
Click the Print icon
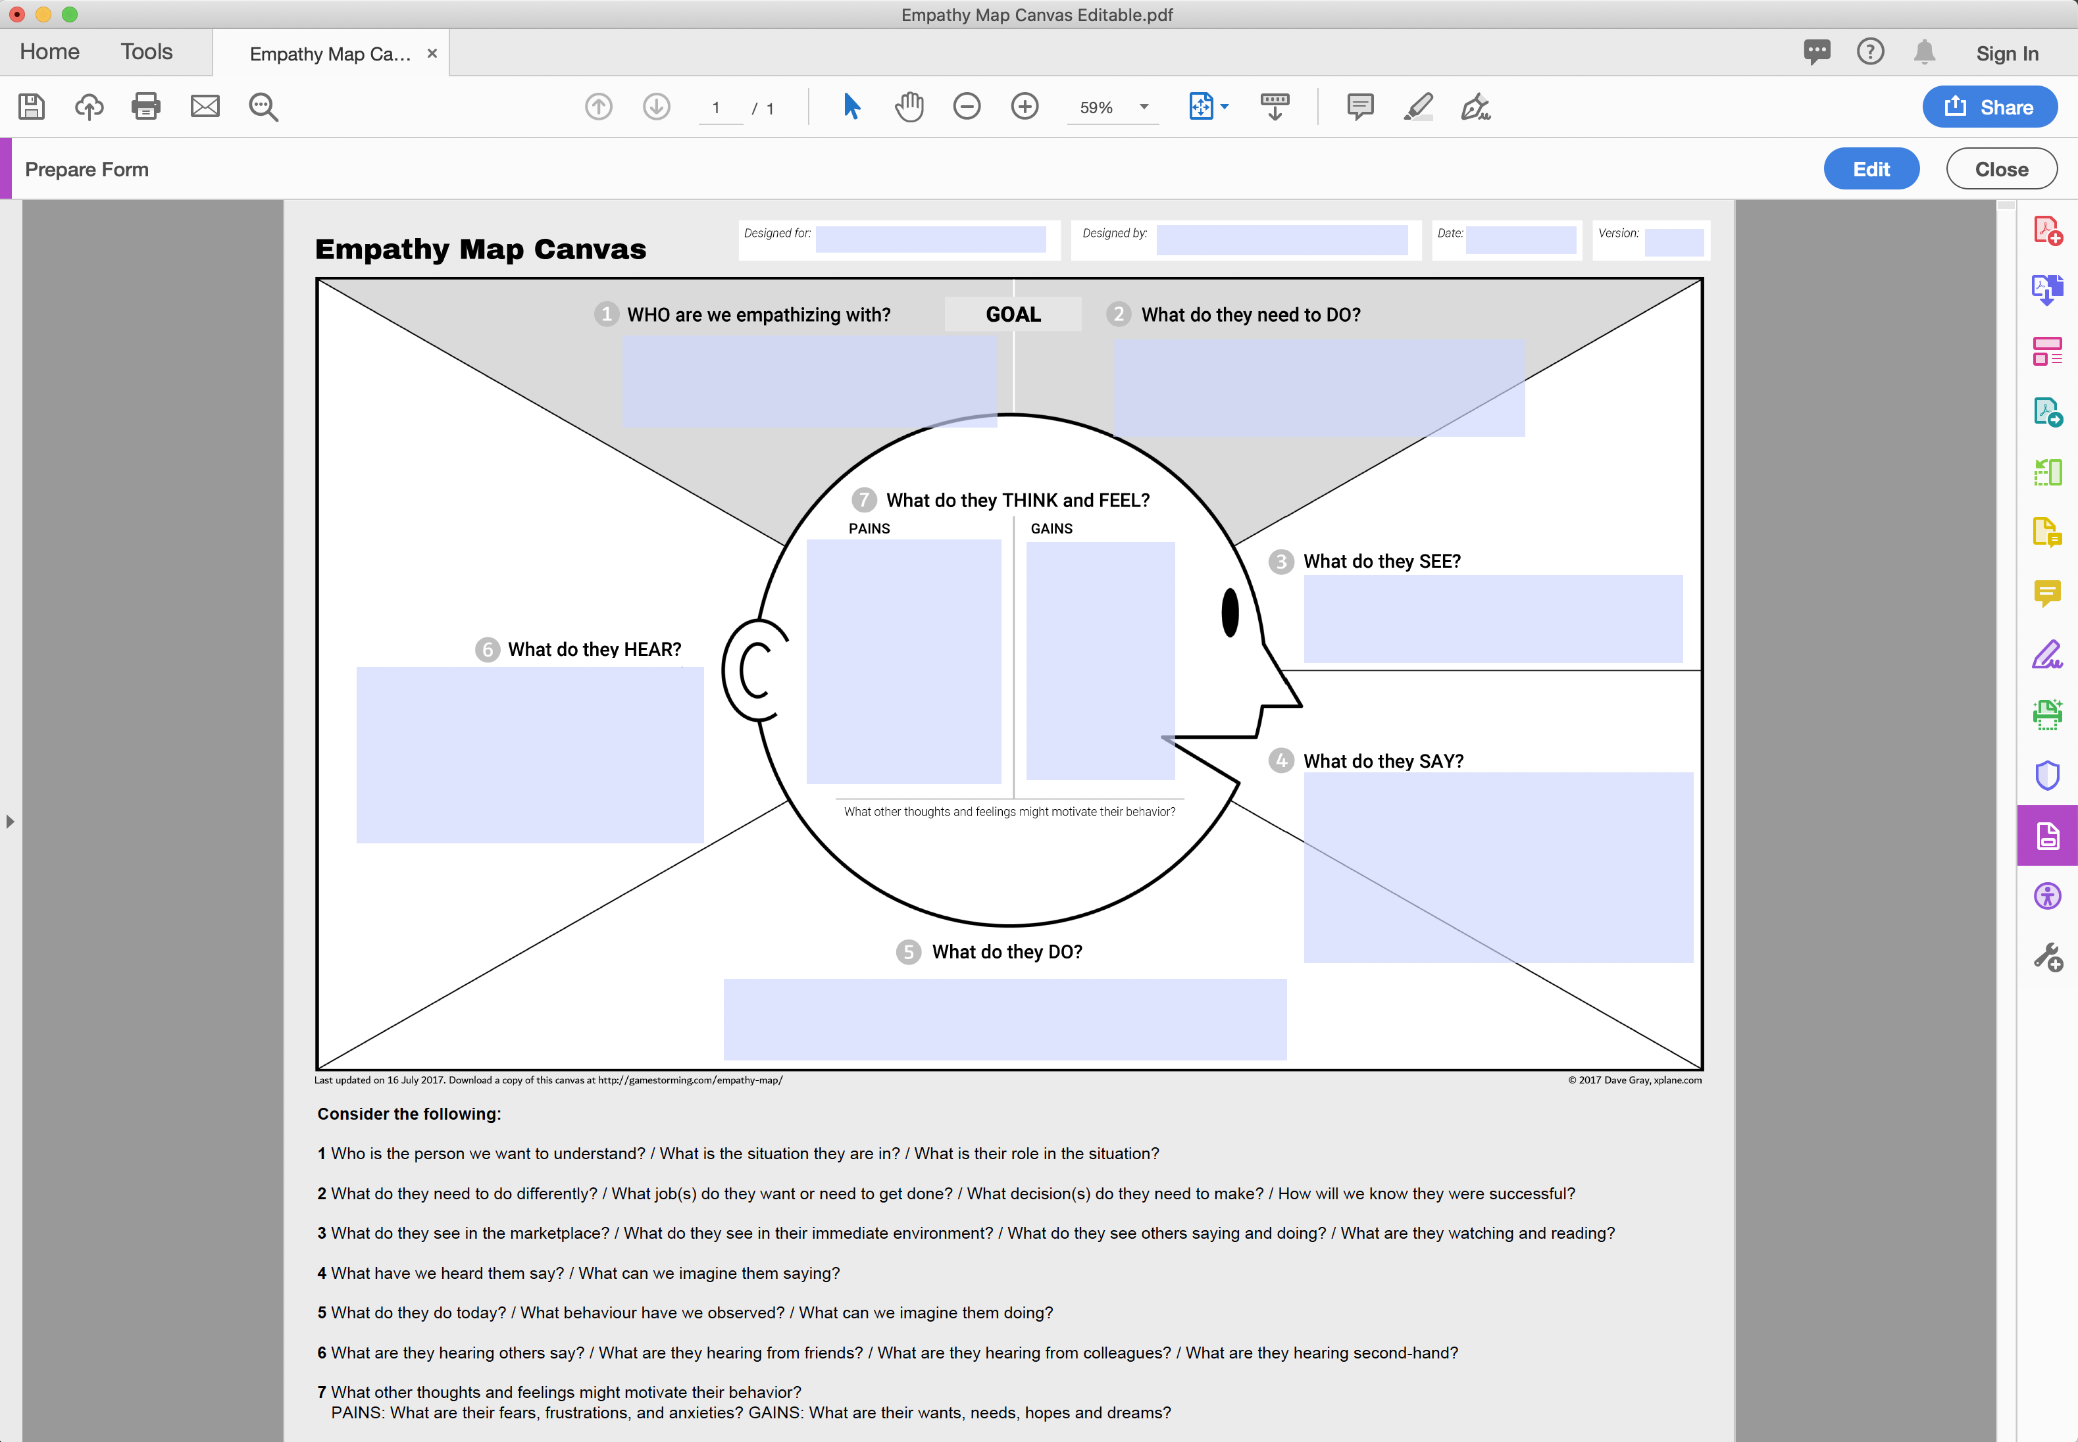point(145,107)
